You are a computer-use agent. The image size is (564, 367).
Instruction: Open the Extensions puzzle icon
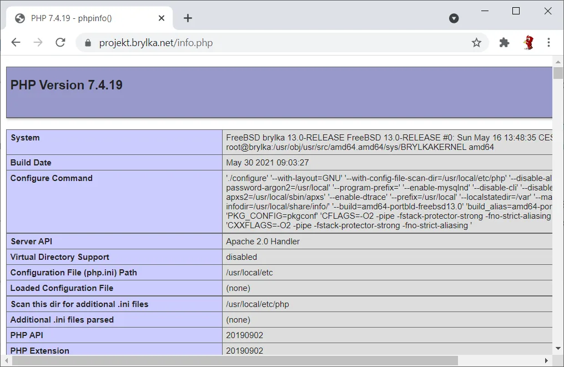pyautogui.click(x=504, y=42)
